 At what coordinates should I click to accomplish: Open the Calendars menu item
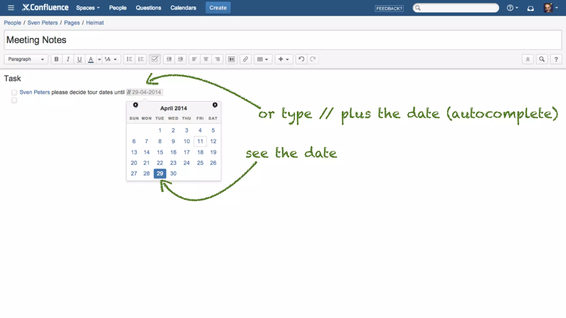[x=183, y=8]
